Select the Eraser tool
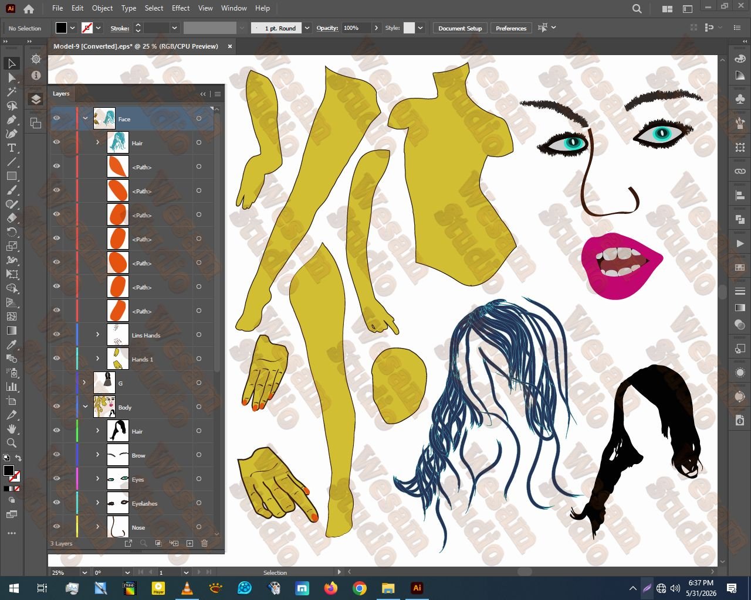This screenshot has width=751, height=600. 12,218
